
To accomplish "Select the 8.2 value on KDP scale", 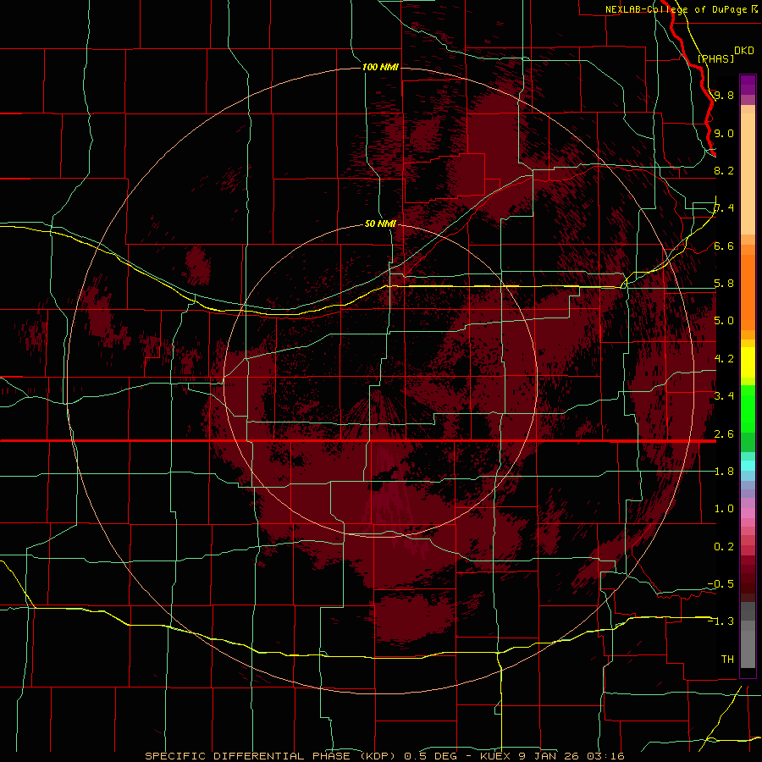I will click(x=724, y=170).
